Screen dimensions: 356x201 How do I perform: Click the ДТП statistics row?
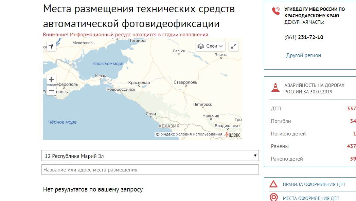(313, 109)
